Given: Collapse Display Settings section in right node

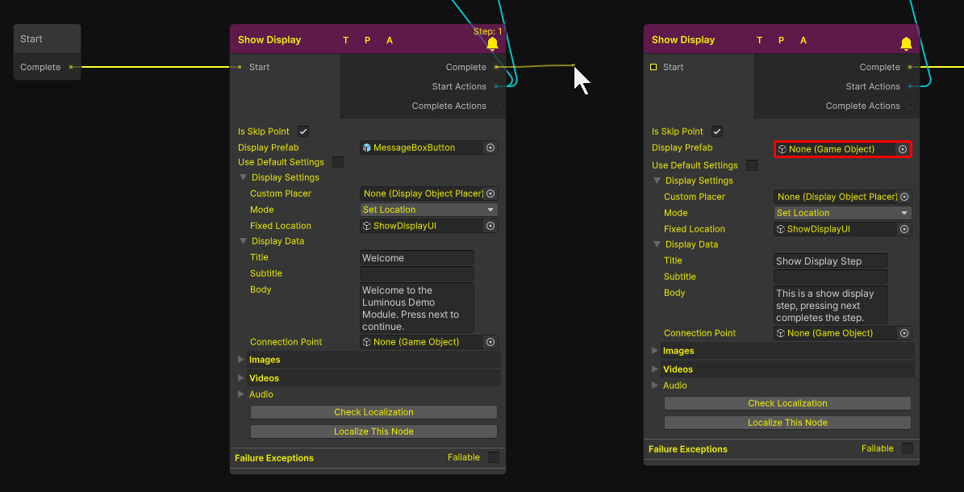Looking at the screenshot, I should point(657,181).
